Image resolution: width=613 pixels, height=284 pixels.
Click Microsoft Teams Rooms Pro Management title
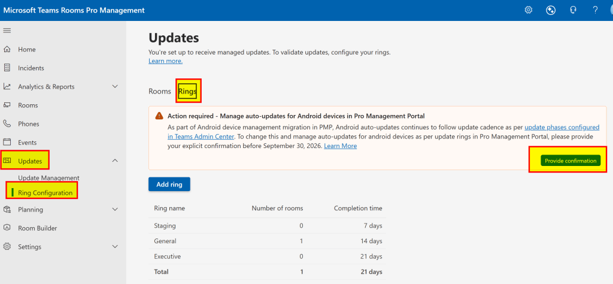(x=74, y=10)
